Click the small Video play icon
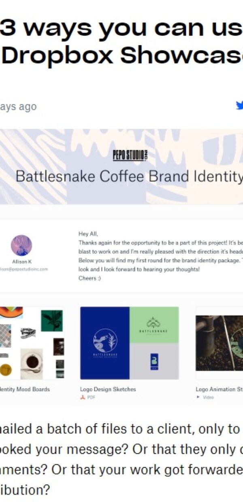Screen dimensions: 243x502 [x=198, y=398]
